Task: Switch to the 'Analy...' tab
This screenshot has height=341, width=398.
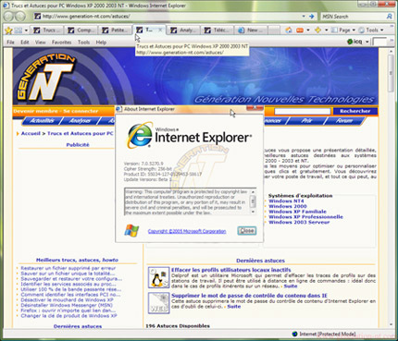Action: 184,30
